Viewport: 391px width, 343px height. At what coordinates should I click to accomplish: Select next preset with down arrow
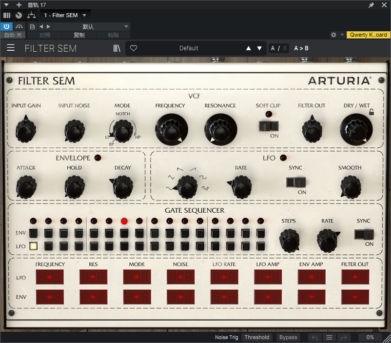(259, 48)
